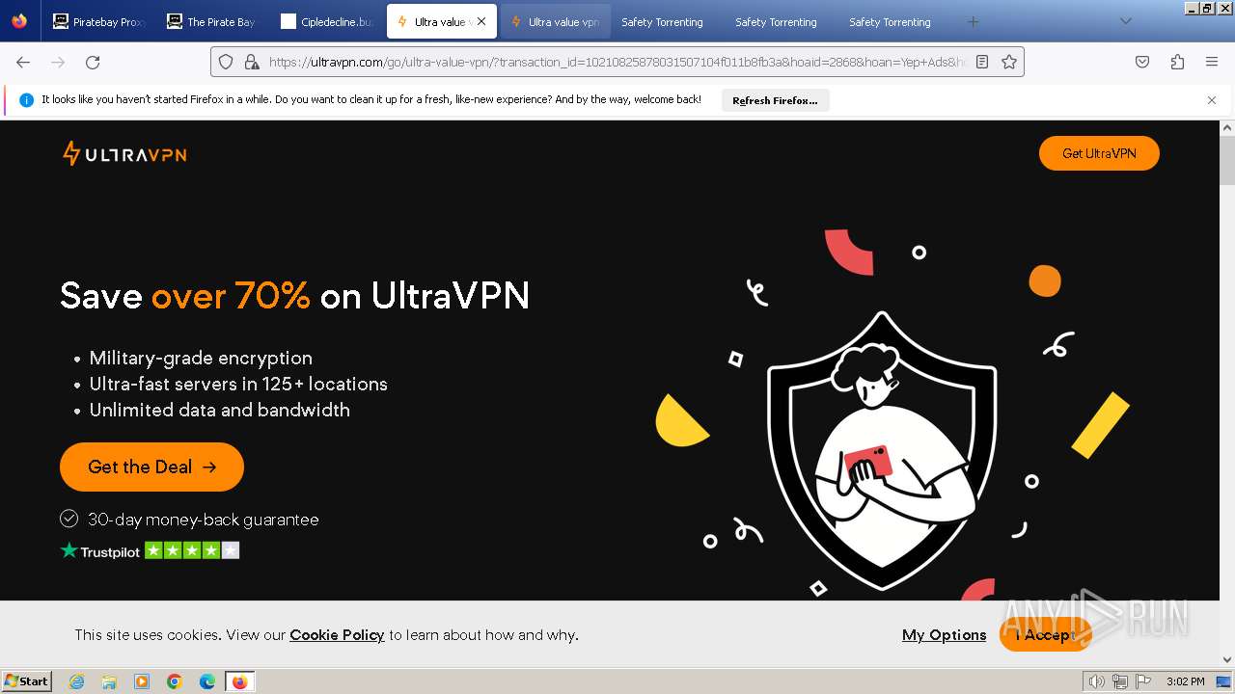Accept cookies with I Accept button
1235x694 pixels.
point(1045,634)
